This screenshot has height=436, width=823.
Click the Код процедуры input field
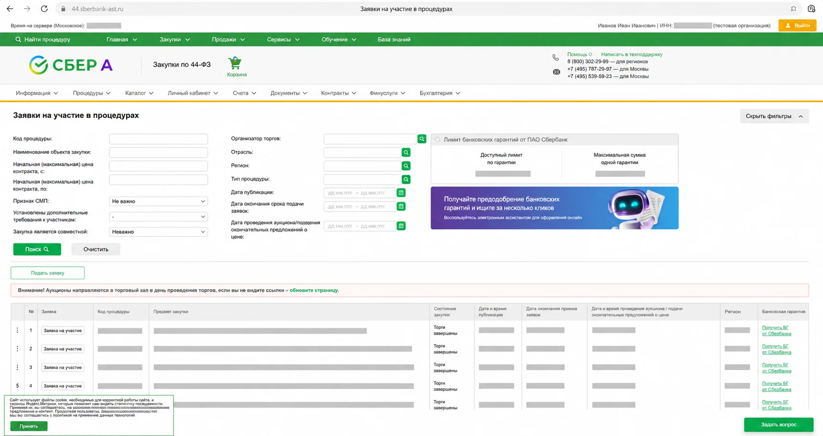(x=158, y=139)
